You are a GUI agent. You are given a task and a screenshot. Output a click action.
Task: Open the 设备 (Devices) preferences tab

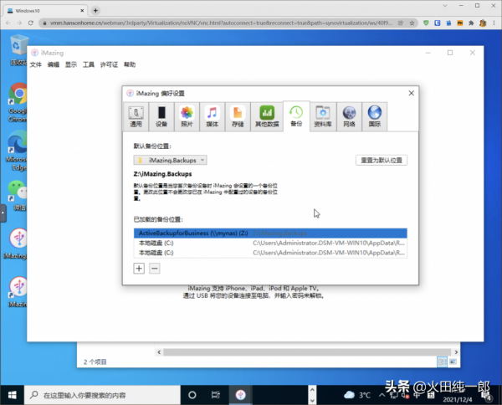point(161,116)
